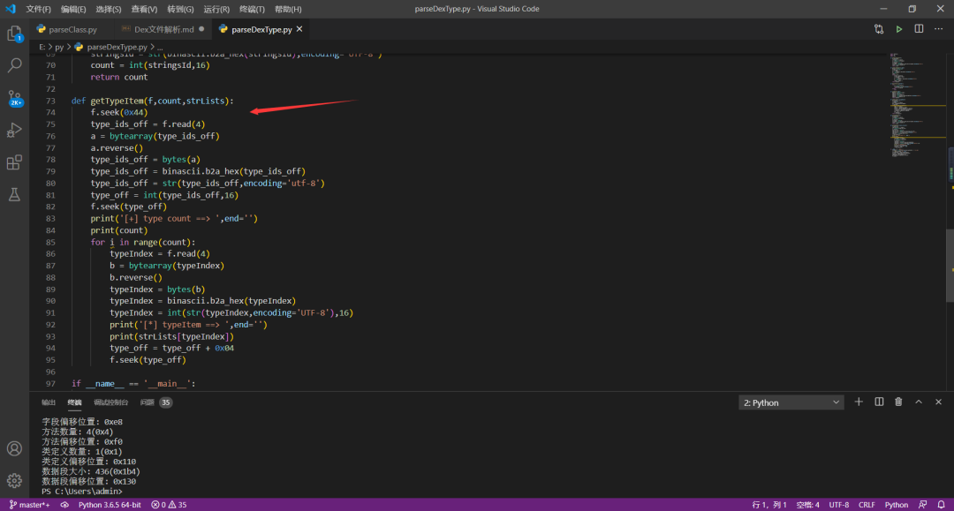Screen dimensions: 954x511
Task: Open Source Control view with 2K+ badge
Action: 14,98
